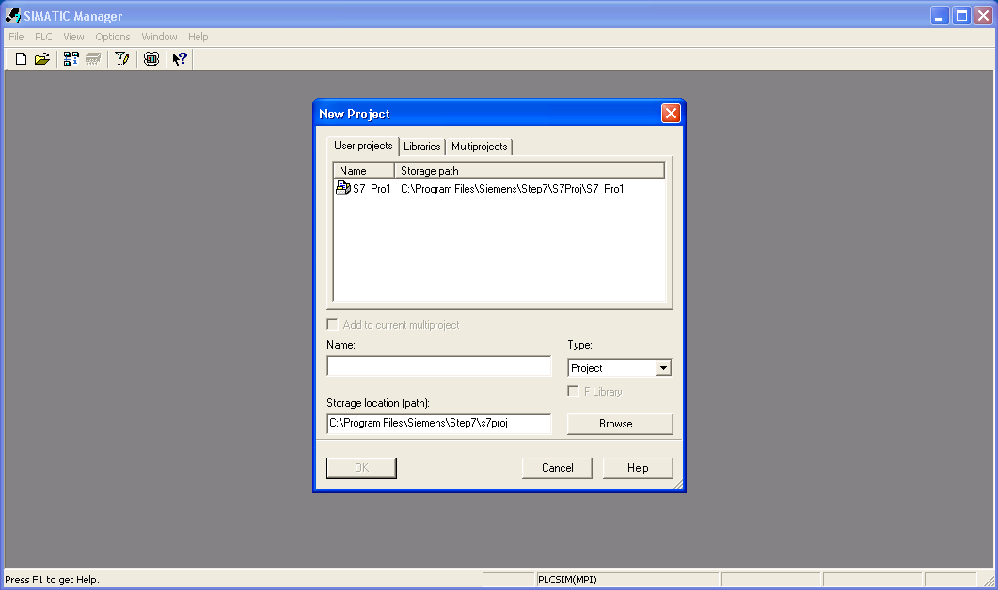The image size is (998, 590).
Task: Open the Options menu
Action: (x=113, y=37)
